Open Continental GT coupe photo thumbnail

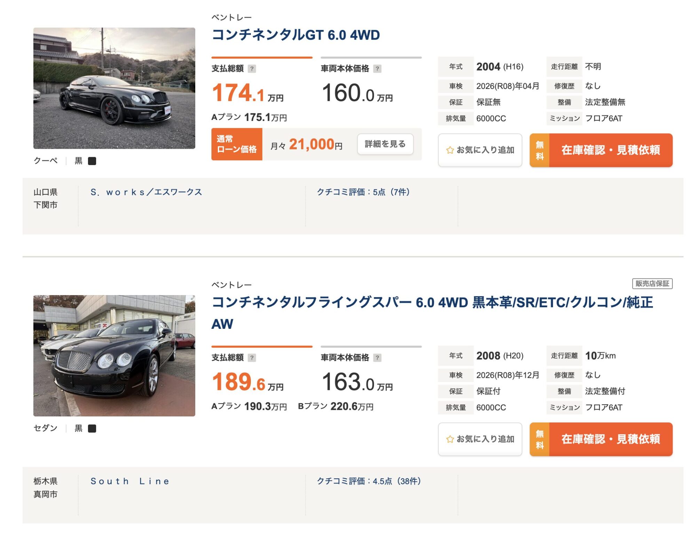coord(114,88)
